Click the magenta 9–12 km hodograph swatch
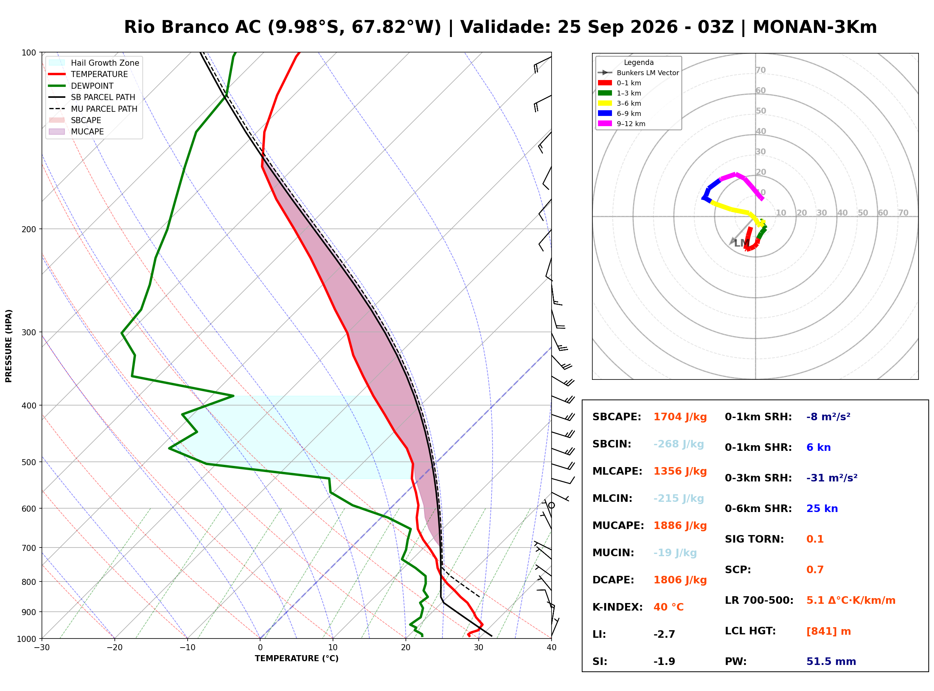 (x=604, y=123)
